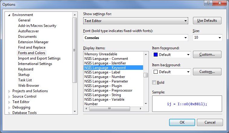Image resolution: width=229 pixels, height=133 pixels.
Task: Select NSIS Language - Keyword item
Action: (113, 68)
